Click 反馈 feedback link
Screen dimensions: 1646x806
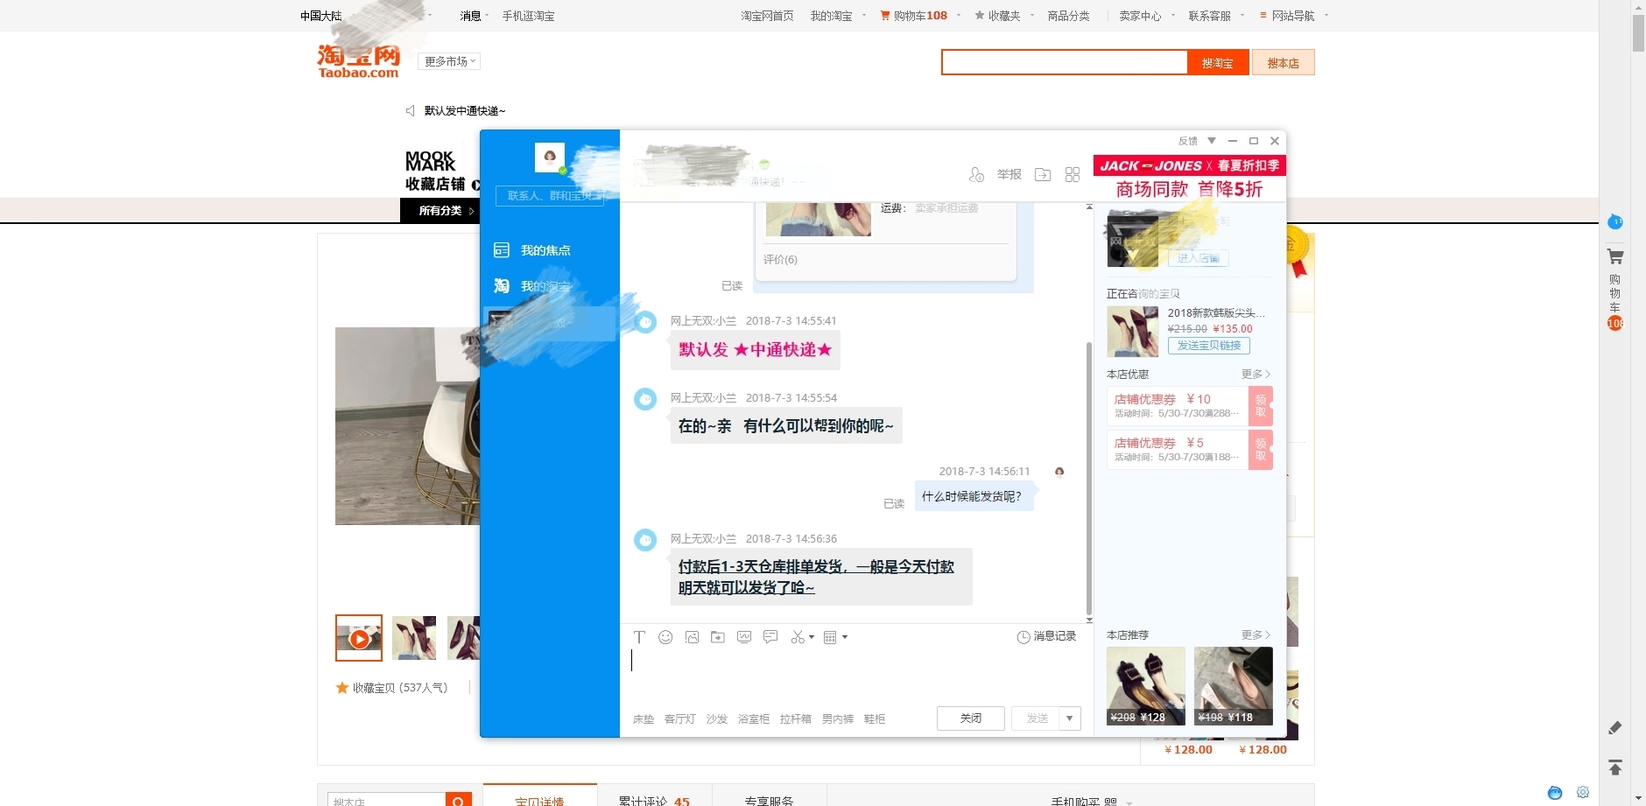coord(1188,141)
